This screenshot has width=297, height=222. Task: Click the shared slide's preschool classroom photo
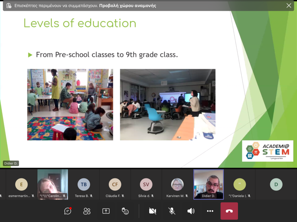click(x=70, y=104)
